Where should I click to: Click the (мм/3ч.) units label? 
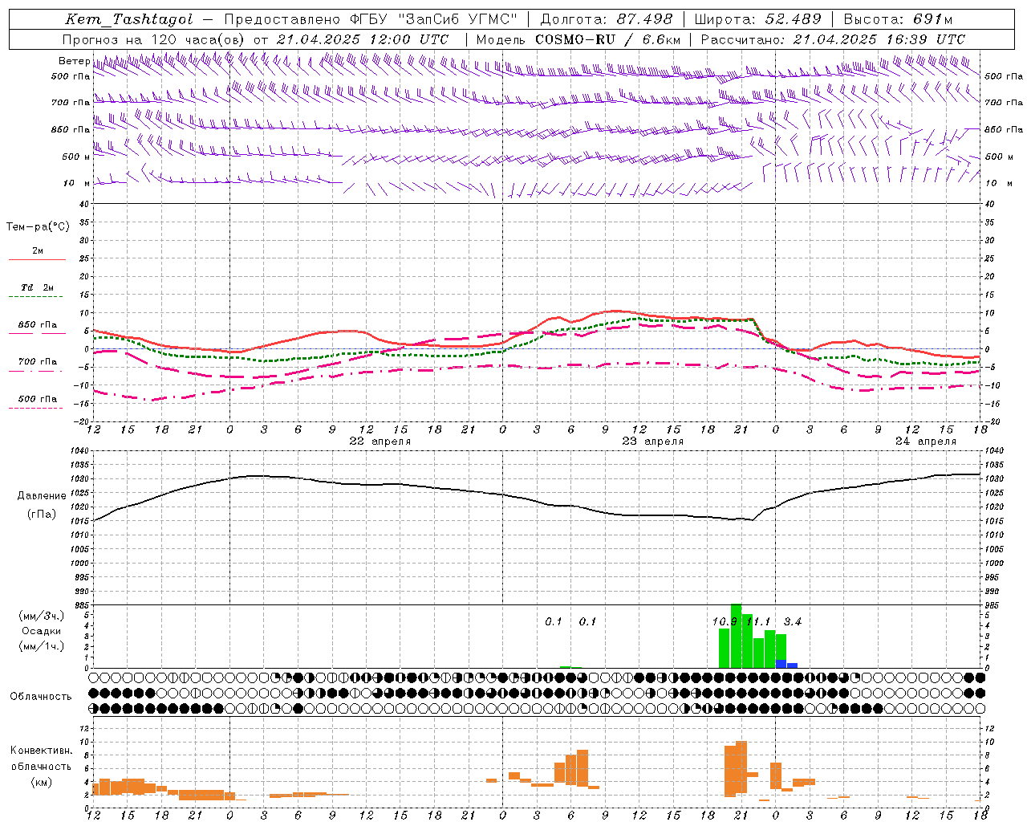(x=41, y=616)
